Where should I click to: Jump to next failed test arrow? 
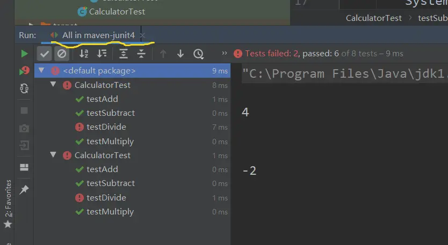pyautogui.click(x=180, y=54)
